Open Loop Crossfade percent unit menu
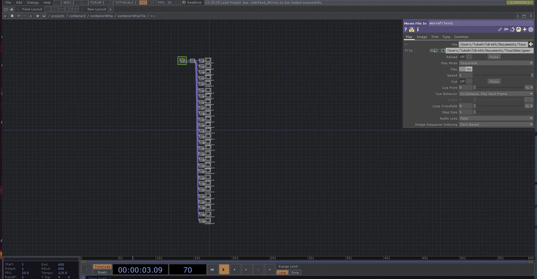 529,106
